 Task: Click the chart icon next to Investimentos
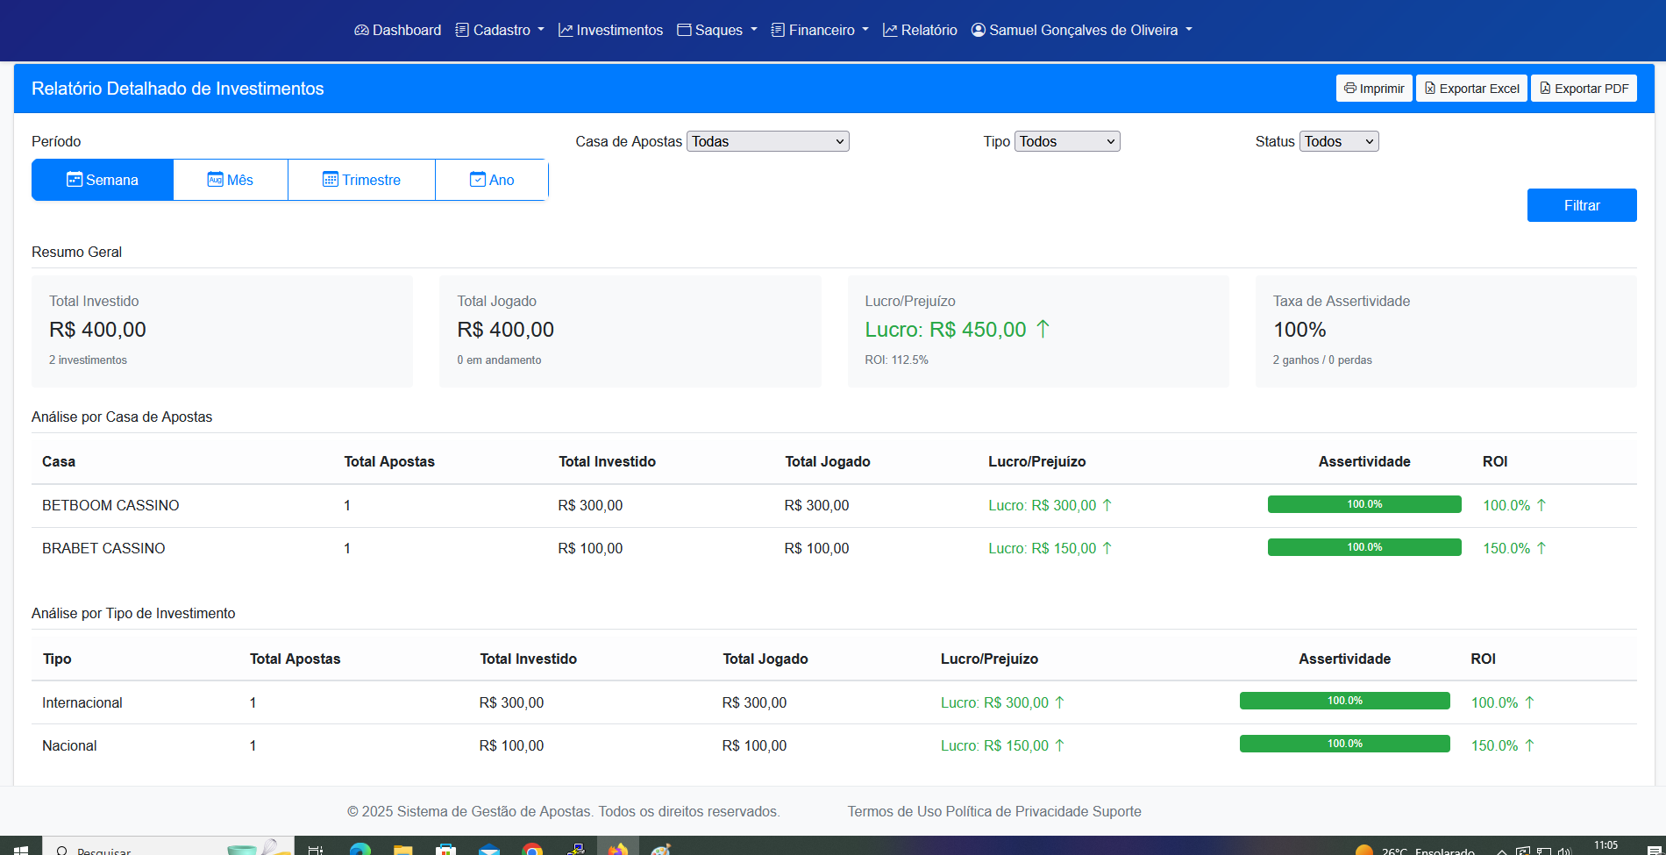tap(566, 29)
